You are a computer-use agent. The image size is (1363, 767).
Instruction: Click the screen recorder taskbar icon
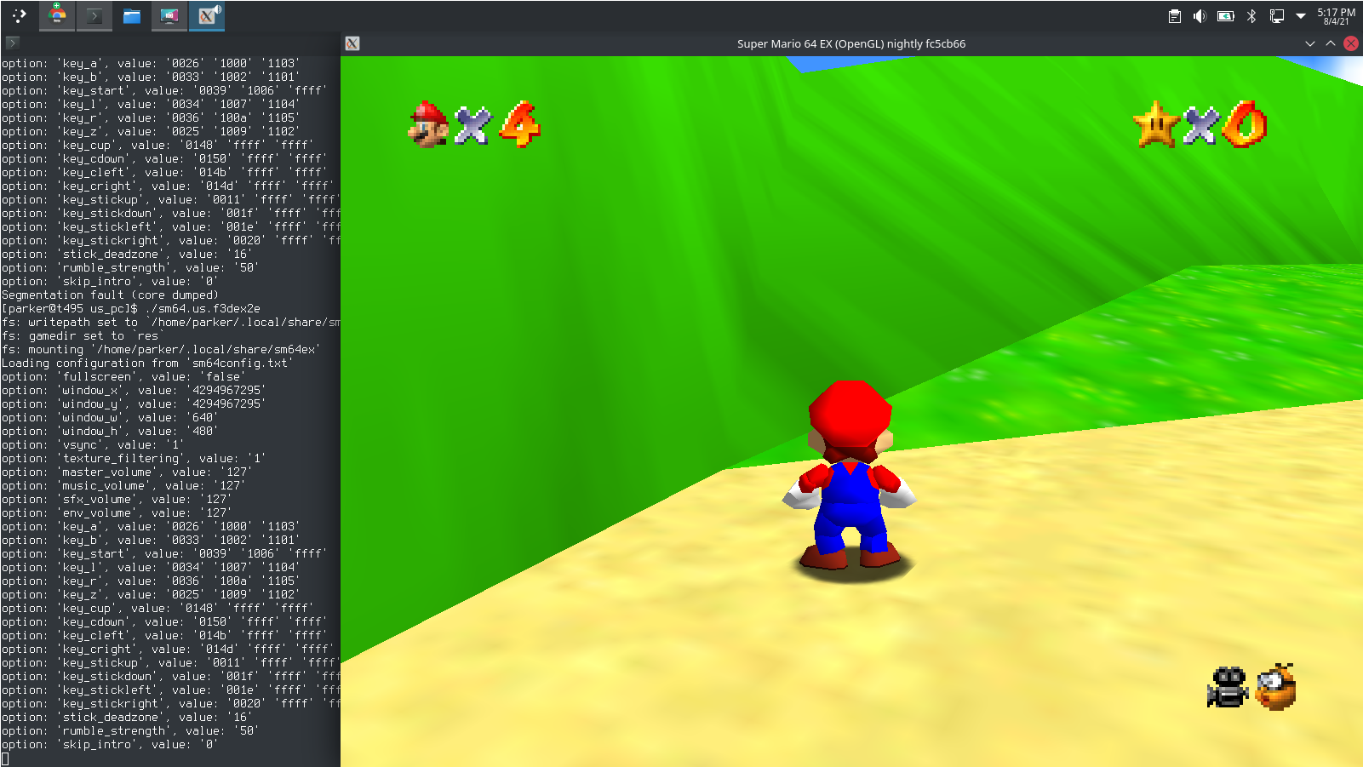[x=169, y=15]
